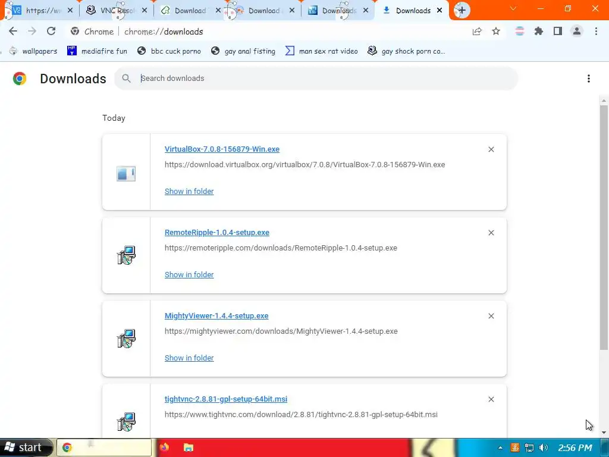Open the wallpapers bookmark
The image size is (609, 457).
coord(33,51)
